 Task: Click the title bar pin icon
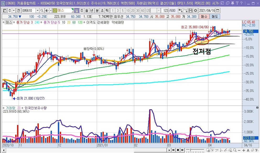pyautogui.click(x=232, y=3)
